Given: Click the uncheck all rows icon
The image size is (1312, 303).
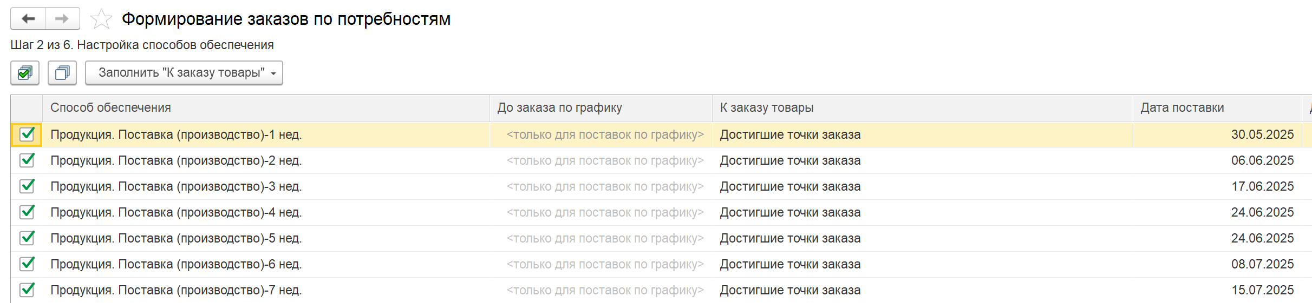Looking at the screenshot, I should [62, 73].
